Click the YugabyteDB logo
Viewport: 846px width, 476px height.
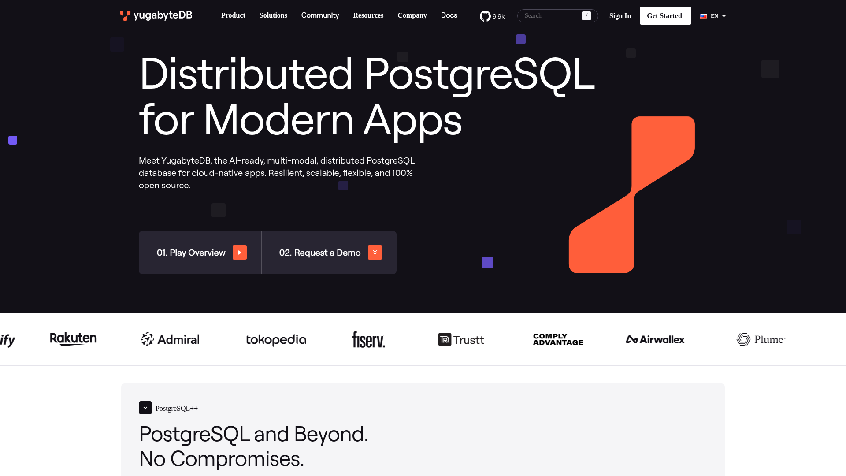[x=156, y=15]
